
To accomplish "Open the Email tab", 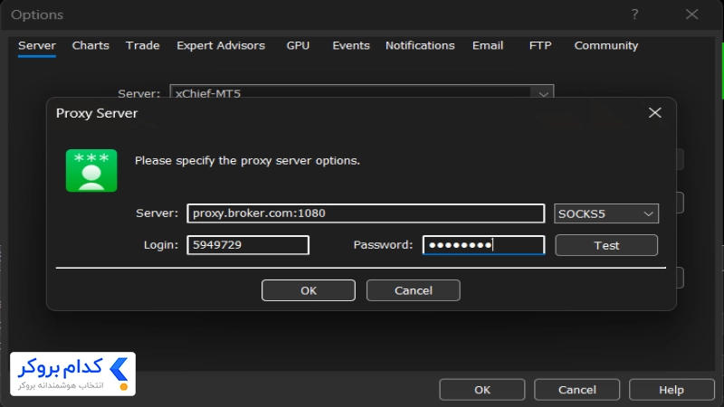I will [488, 46].
